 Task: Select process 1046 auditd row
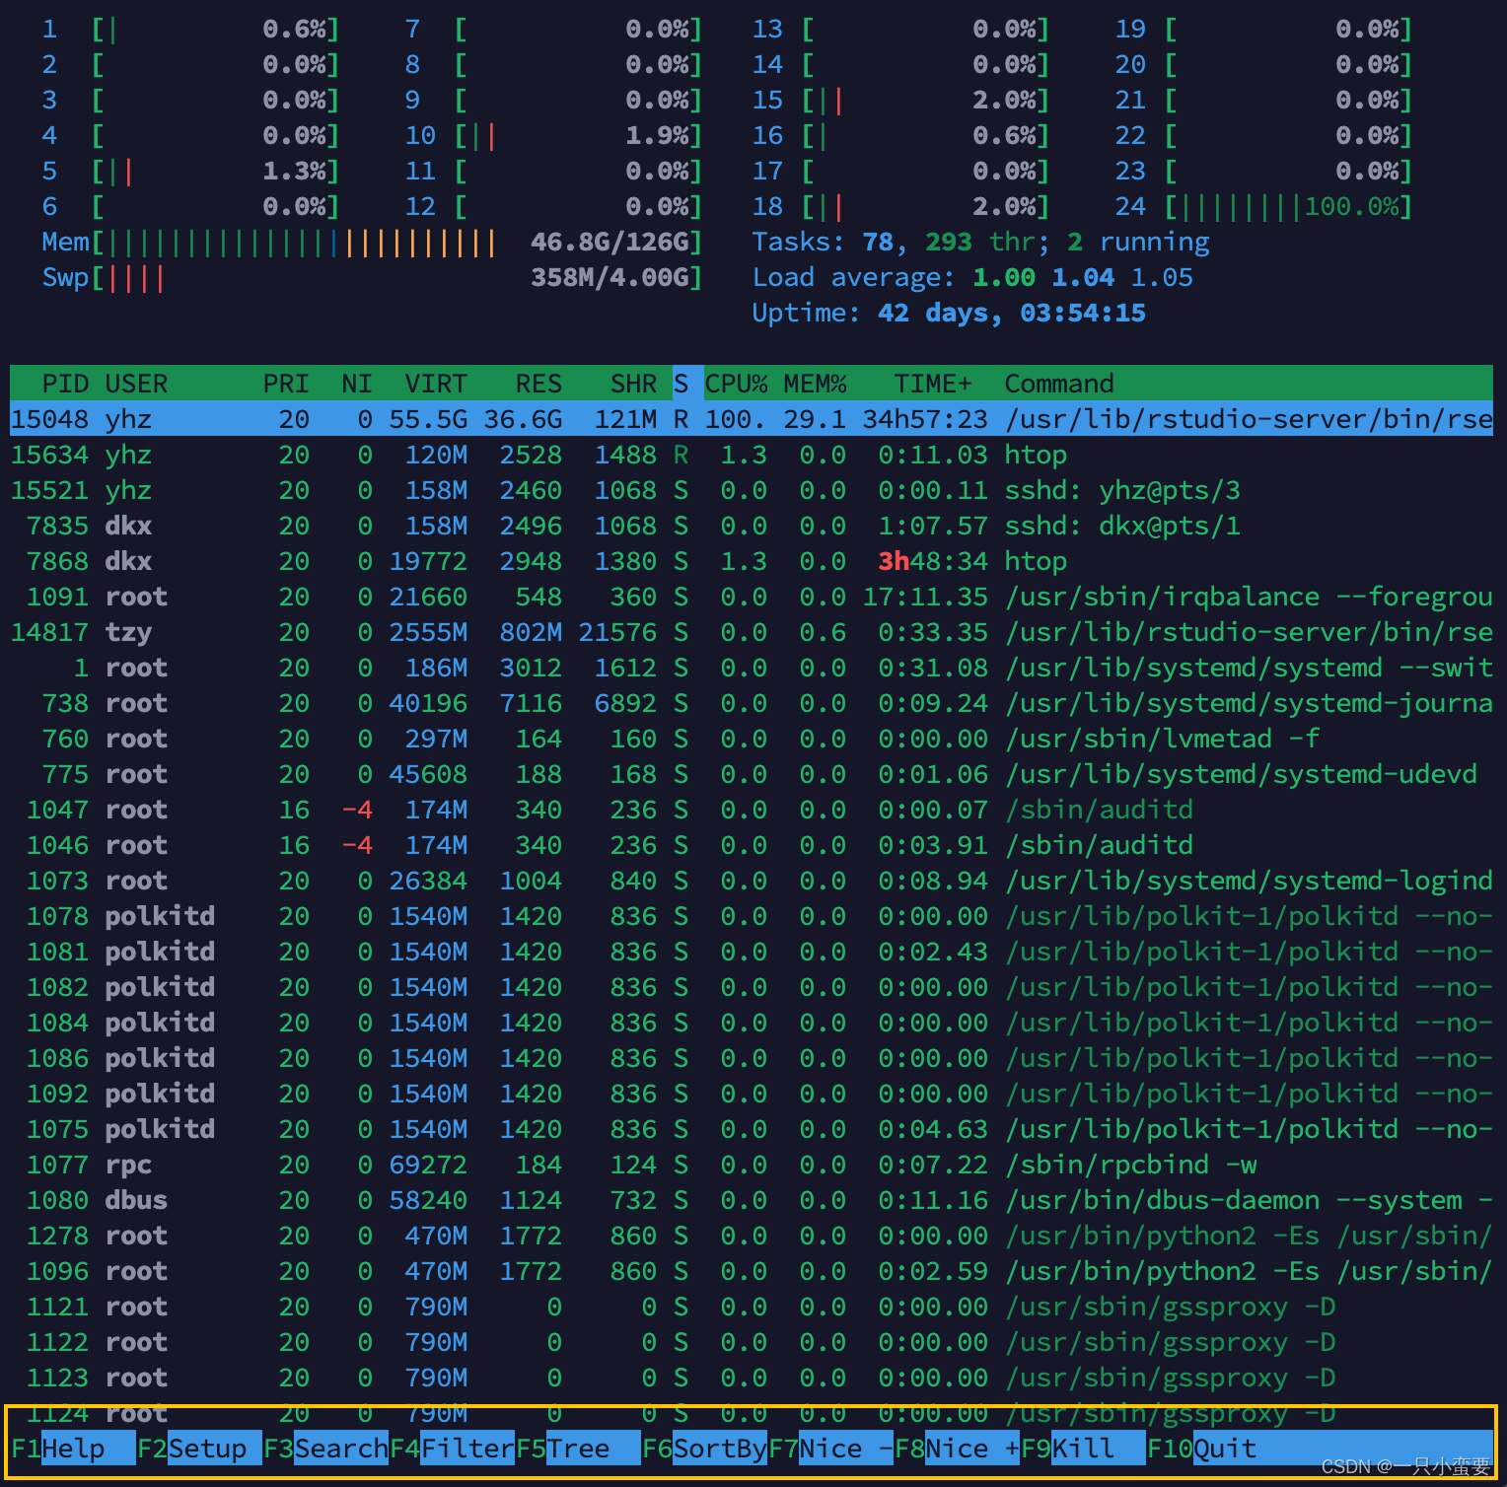point(752,845)
